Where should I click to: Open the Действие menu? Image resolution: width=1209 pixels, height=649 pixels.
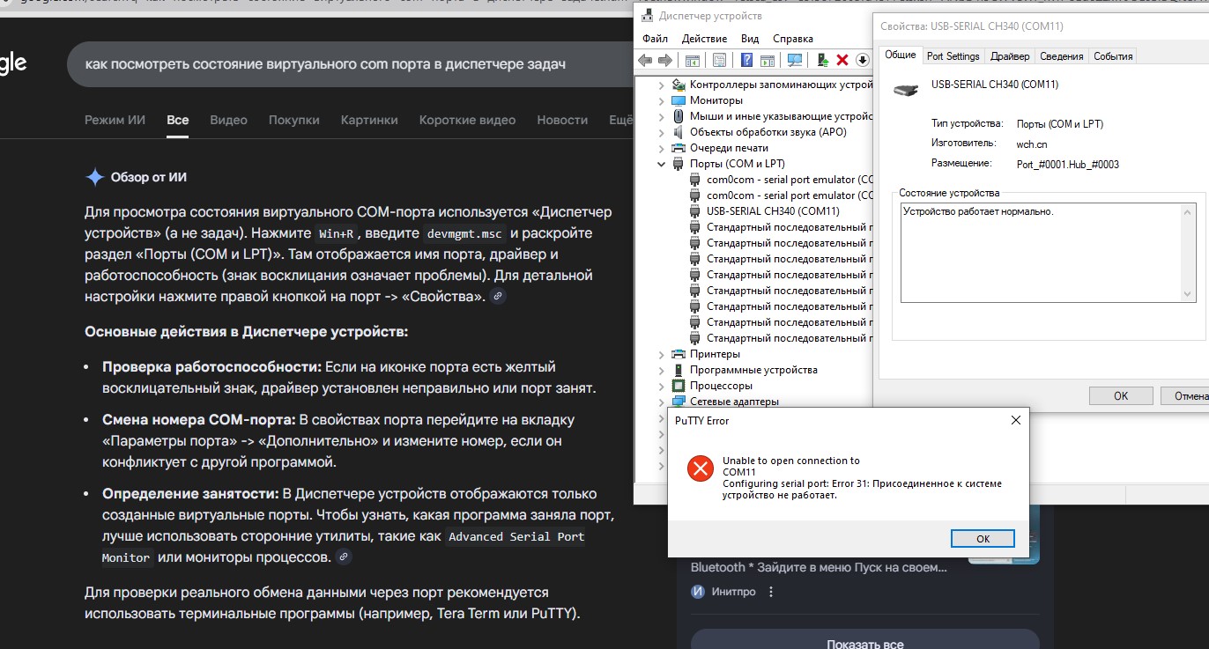point(704,39)
